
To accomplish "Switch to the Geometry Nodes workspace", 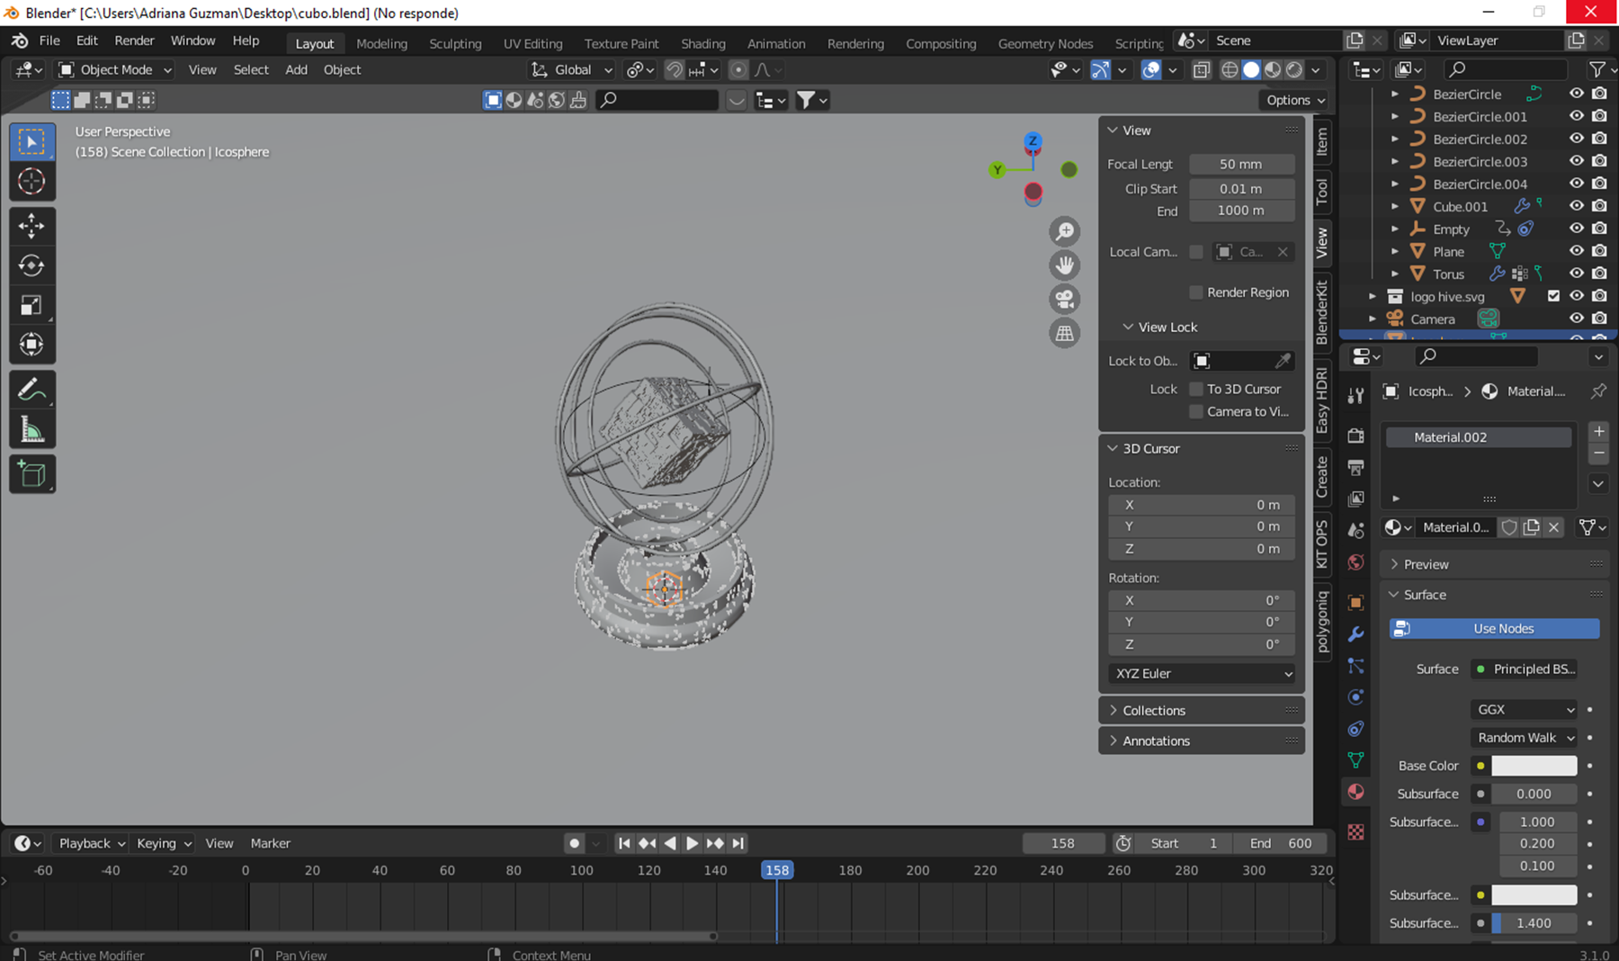I will tap(1045, 43).
